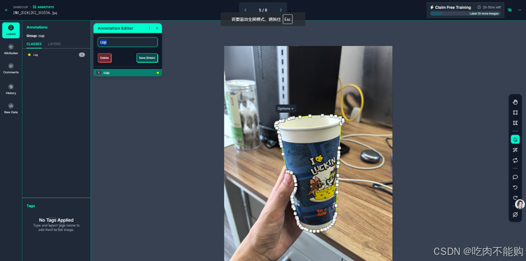Close the Annotation Editor
526x261 pixels.
pyautogui.click(x=157, y=28)
